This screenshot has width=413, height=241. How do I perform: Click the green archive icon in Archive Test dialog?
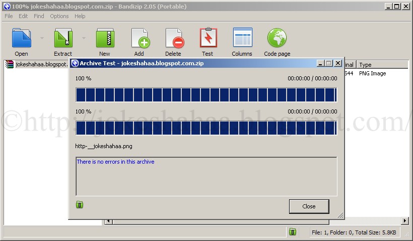click(x=80, y=204)
